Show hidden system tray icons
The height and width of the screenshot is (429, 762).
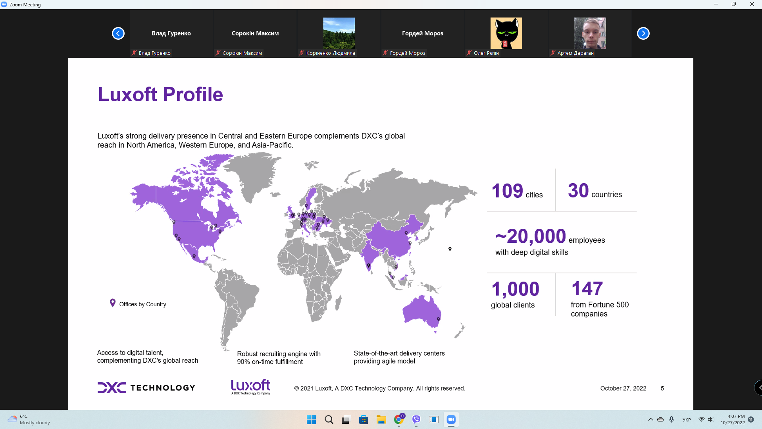[650, 419]
